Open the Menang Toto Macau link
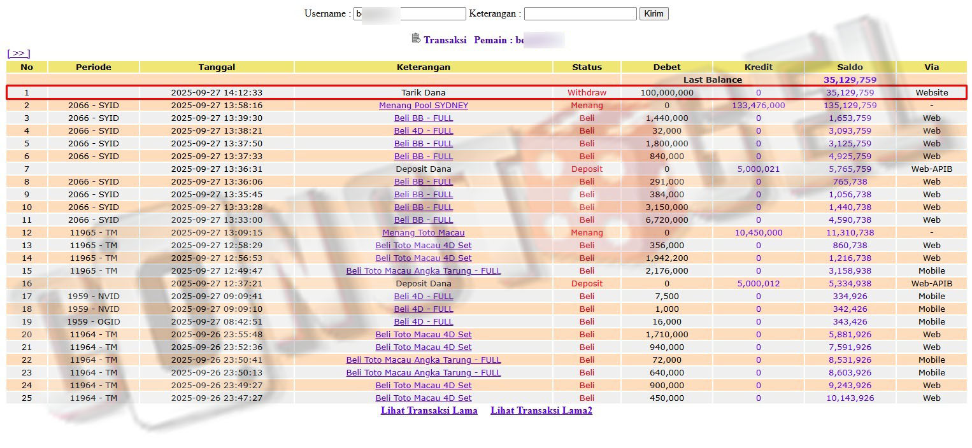The width and height of the screenshot is (972, 448). click(x=423, y=232)
